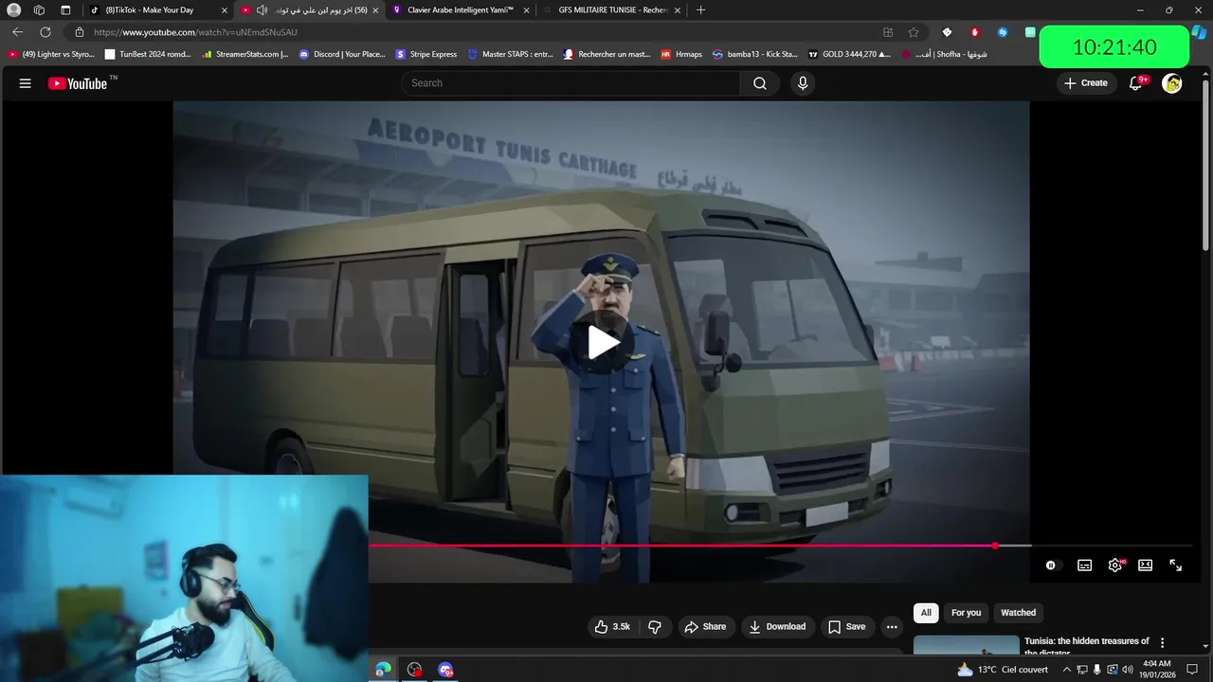Open the player settings gear
The image size is (1213, 682).
(x=1115, y=565)
